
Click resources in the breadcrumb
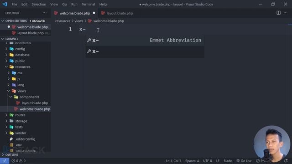click(x=63, y=21)
